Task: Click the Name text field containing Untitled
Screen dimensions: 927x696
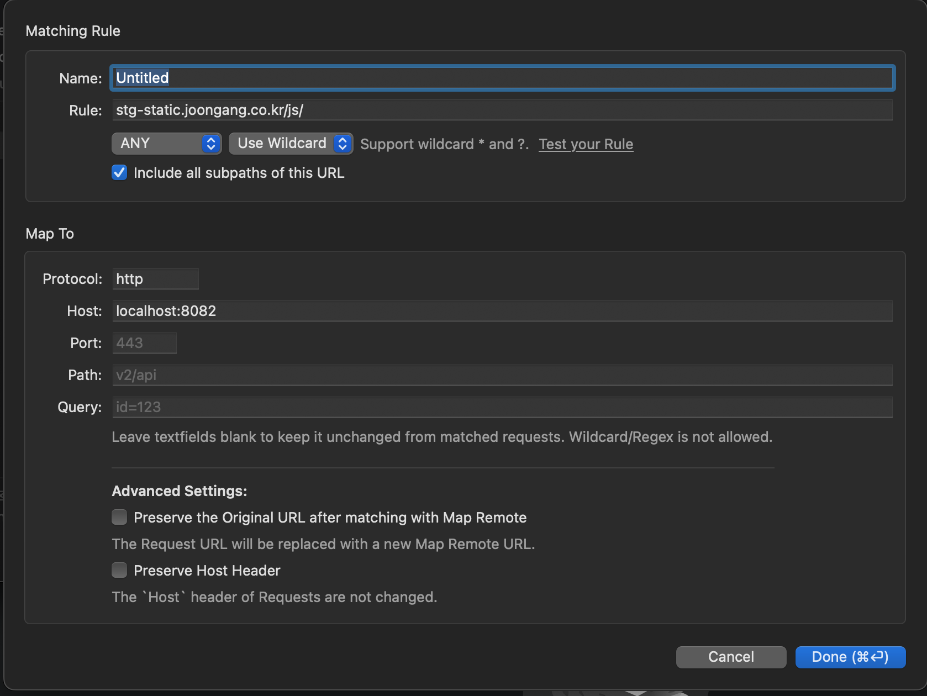Action: [x=502, y=78]
